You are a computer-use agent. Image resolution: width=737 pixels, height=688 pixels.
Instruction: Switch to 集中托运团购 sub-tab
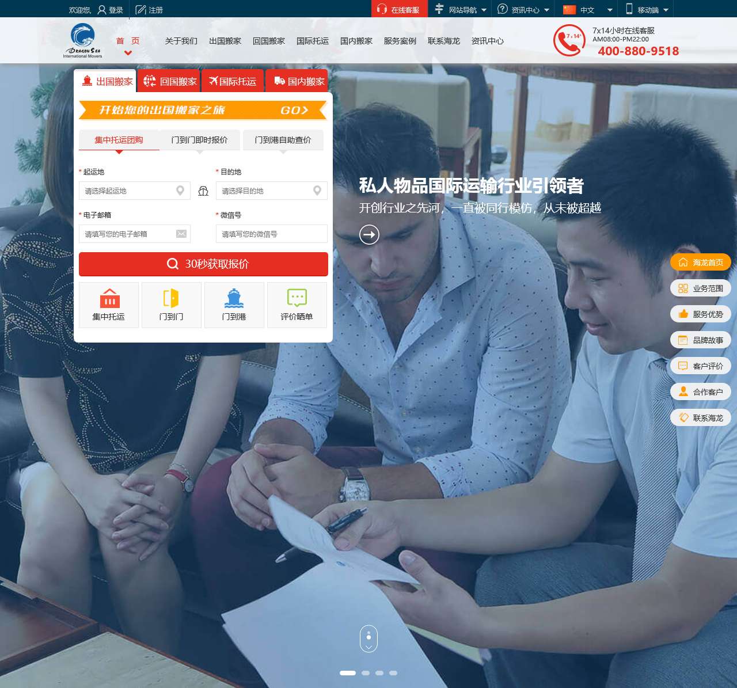[119, 140]
